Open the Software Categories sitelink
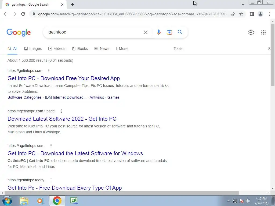275x206 pixels. (24, 97)
